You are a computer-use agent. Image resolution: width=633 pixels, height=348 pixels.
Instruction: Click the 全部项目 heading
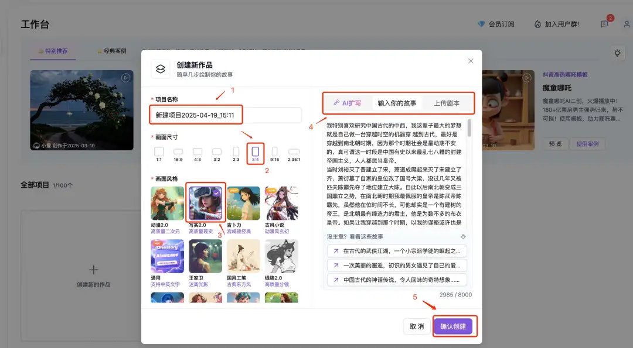35,185
